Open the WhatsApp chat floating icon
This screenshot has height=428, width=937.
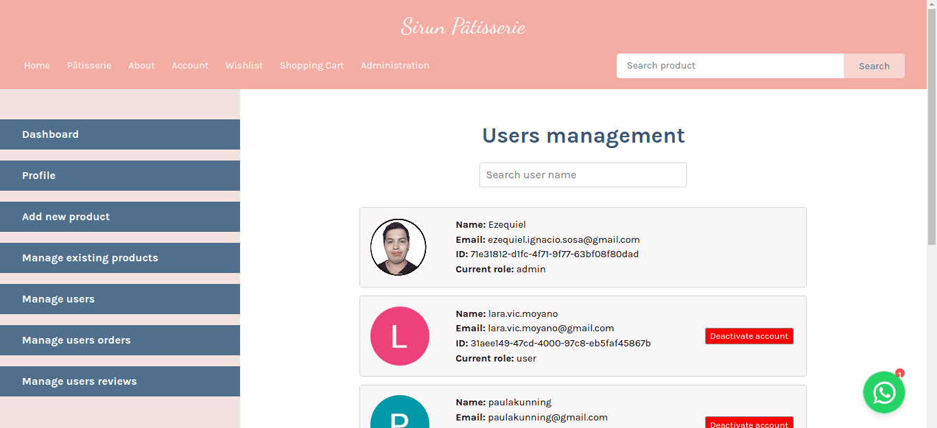click(x=883, y=392)
